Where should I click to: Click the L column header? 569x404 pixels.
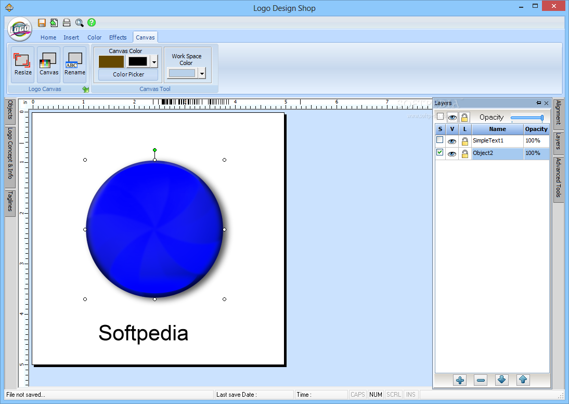(465, 129)
